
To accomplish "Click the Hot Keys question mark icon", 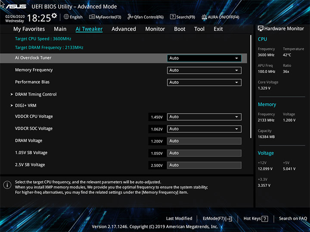I will coord(265,219).
